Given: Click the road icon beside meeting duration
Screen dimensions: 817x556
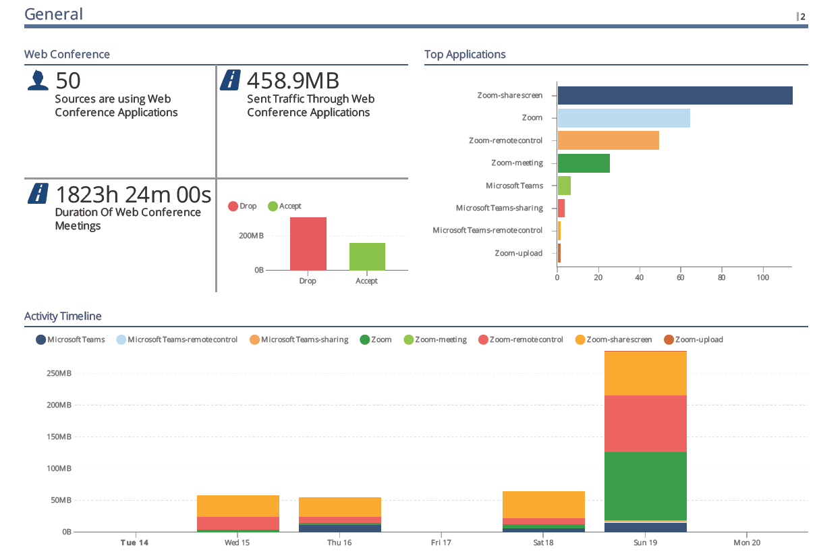Looking at the screenshot, I should 38,194.
